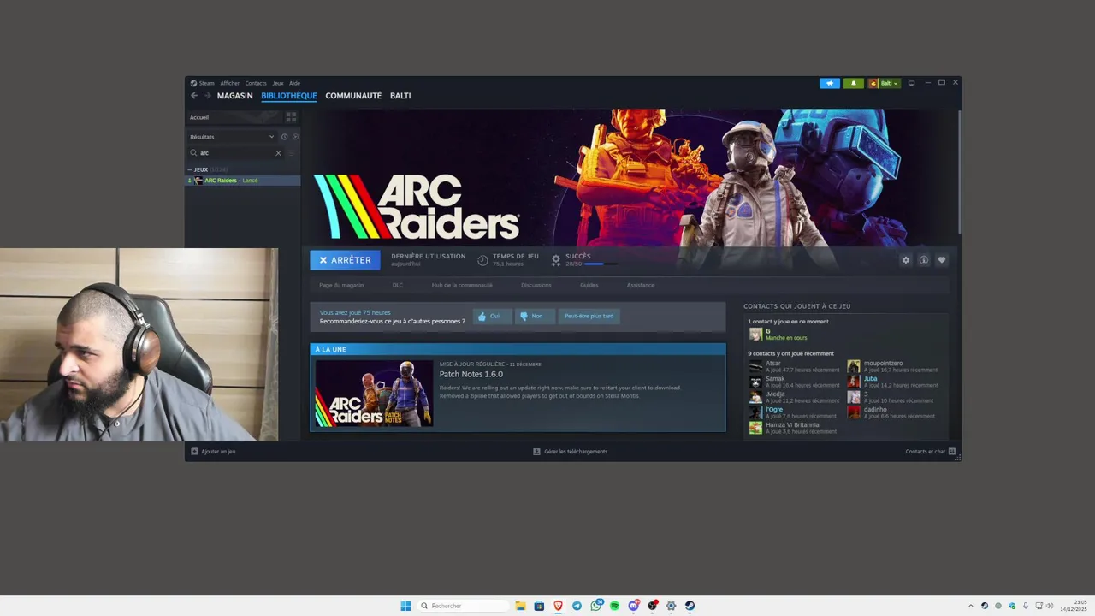
Task: Toggle grid view icon next to Accueil
Action: (291, 117)
